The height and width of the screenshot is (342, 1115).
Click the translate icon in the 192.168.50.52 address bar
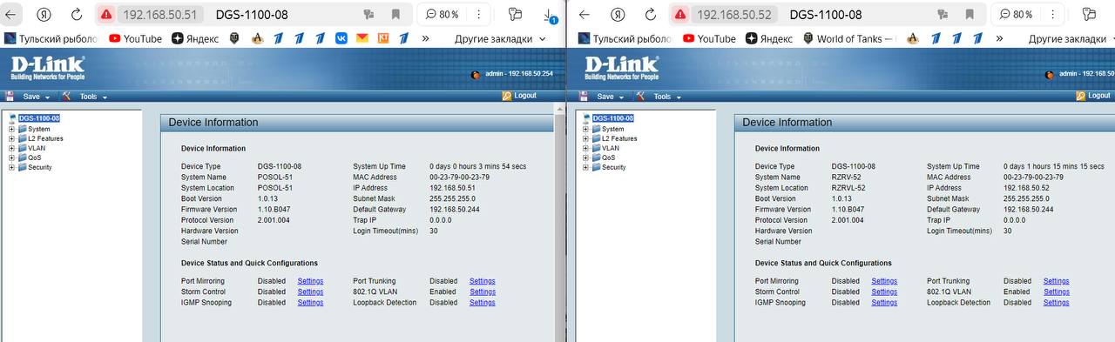point(943,14)
